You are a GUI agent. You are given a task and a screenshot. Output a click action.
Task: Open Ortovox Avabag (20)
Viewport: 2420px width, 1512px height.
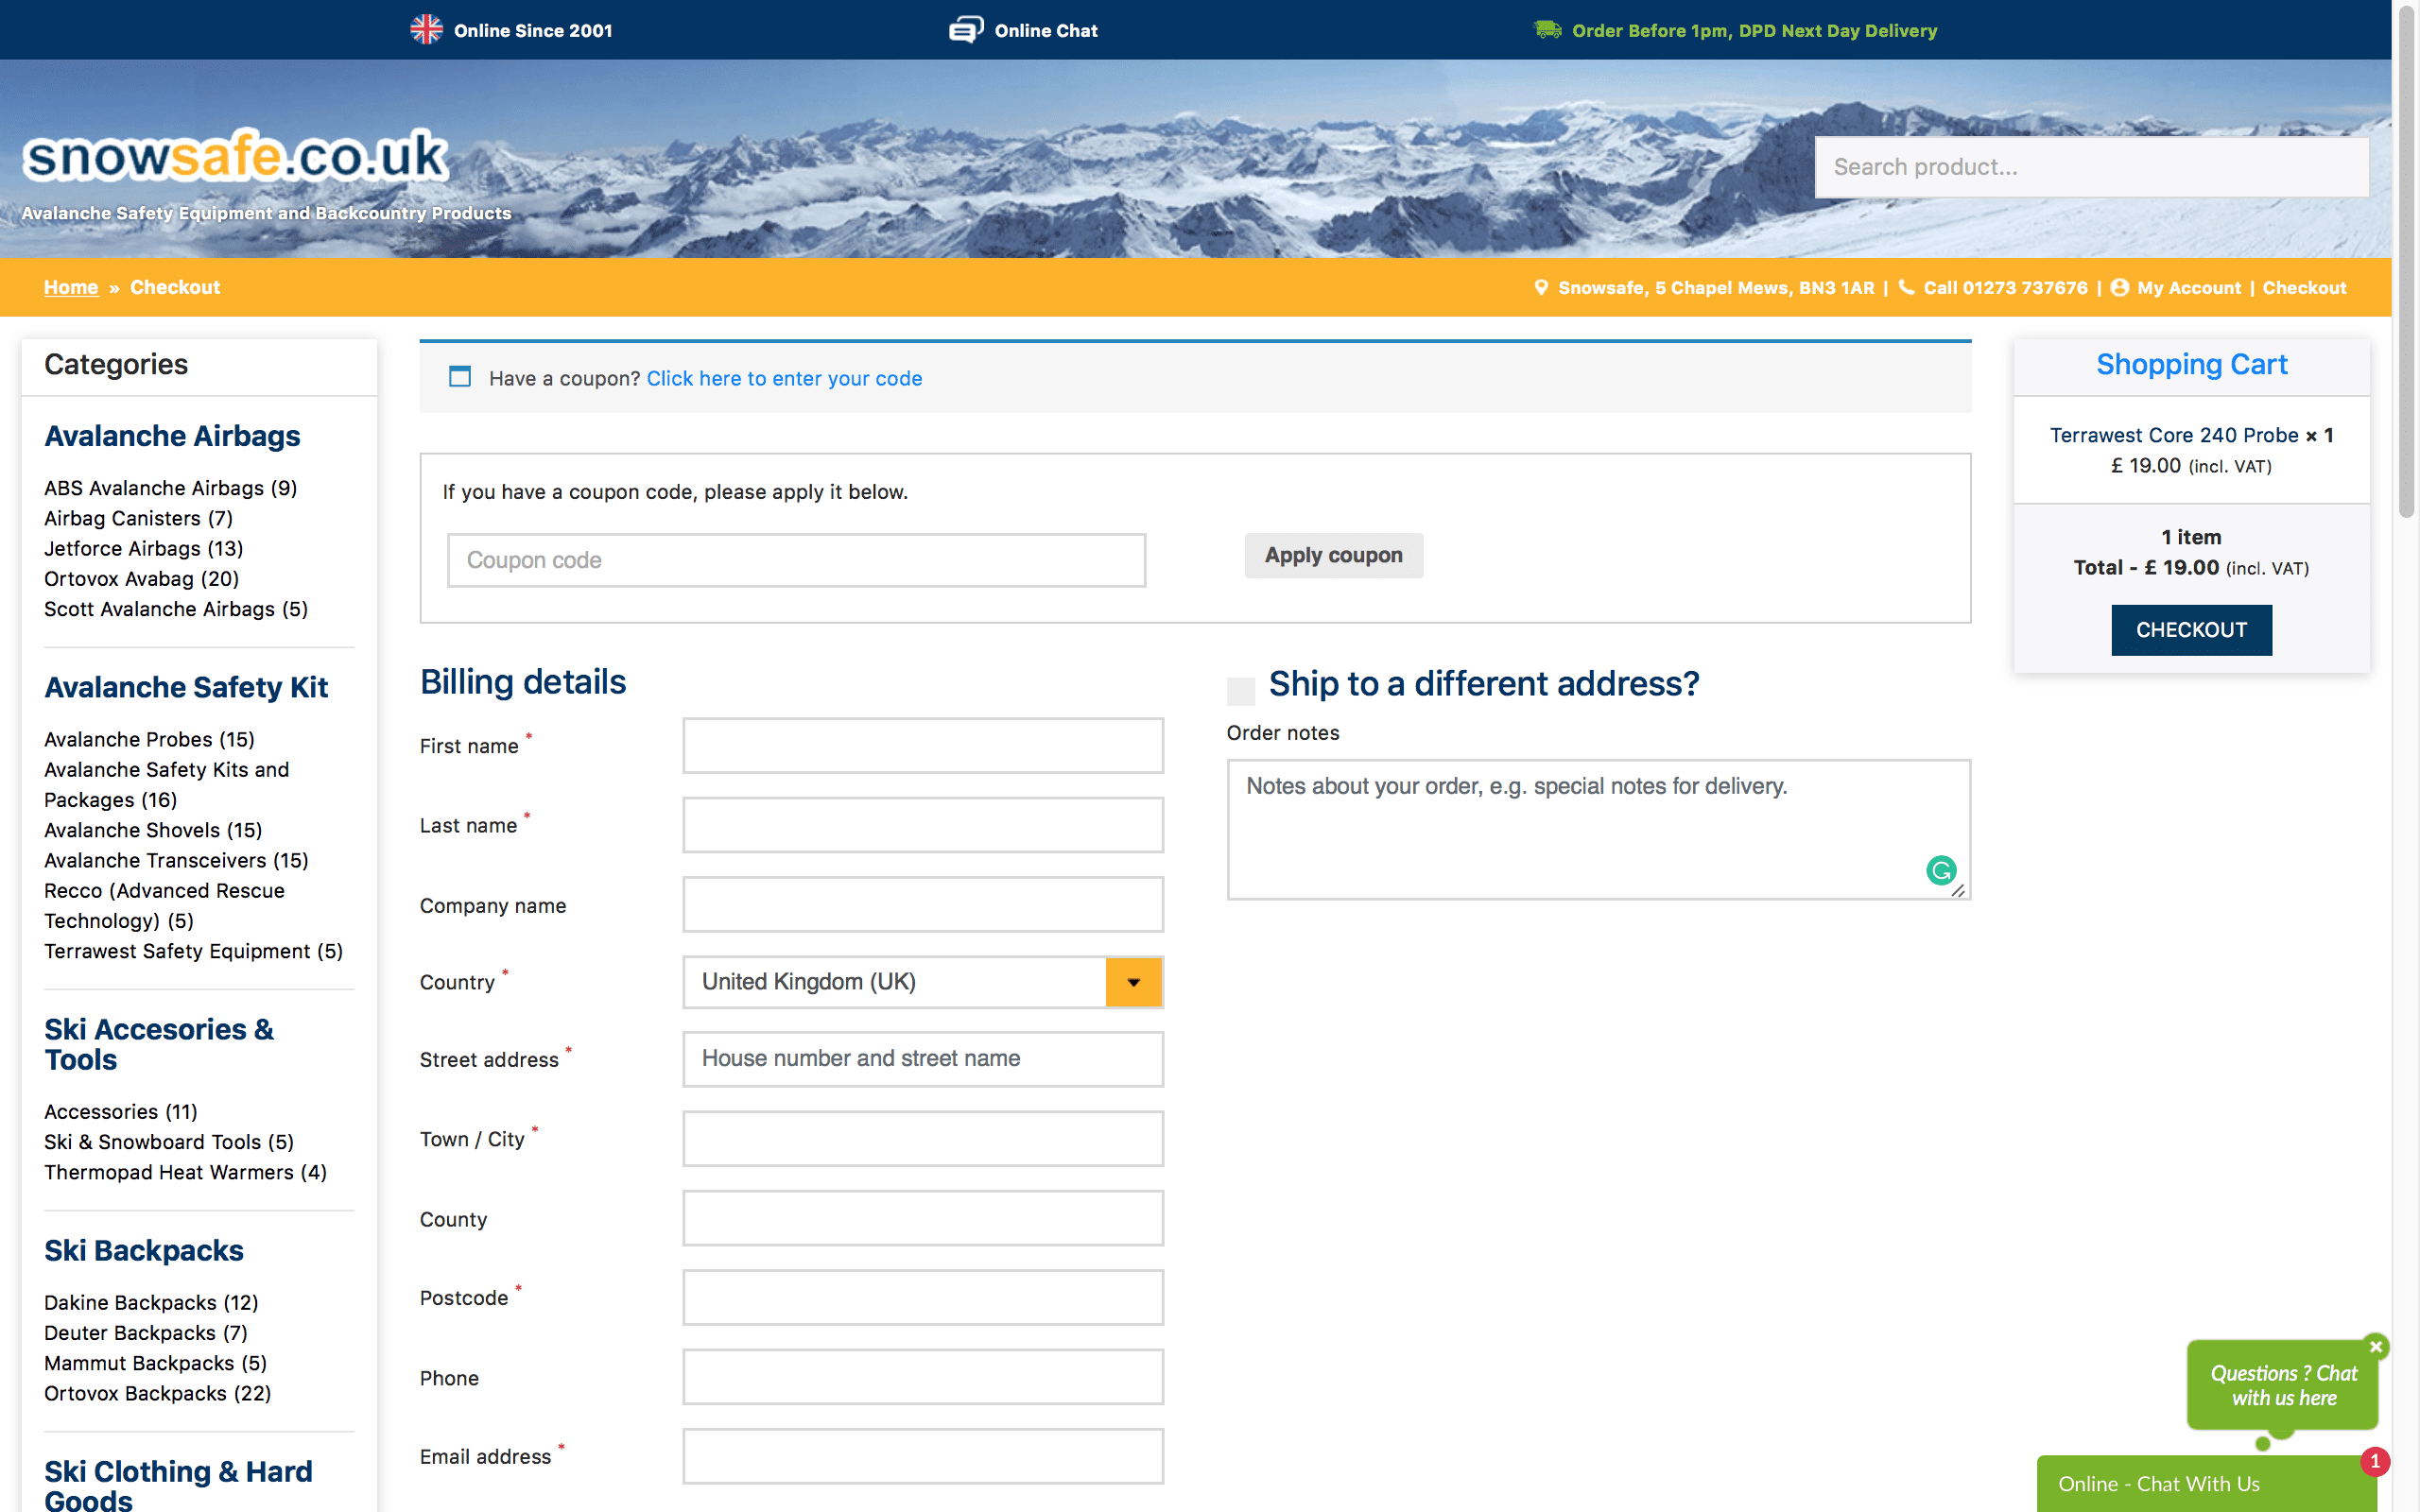(x=141, y=579)
